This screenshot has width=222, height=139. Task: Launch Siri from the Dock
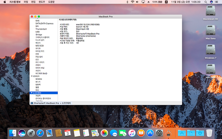[x=22, y=133]
